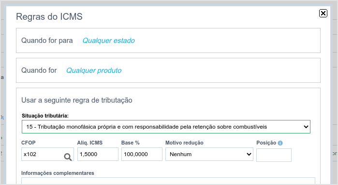Open the Motivo redução dropdown

[x=209, y=154]
